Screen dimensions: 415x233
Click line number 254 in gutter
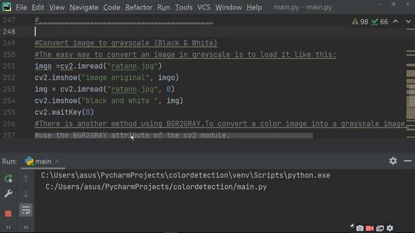(9, 101)
